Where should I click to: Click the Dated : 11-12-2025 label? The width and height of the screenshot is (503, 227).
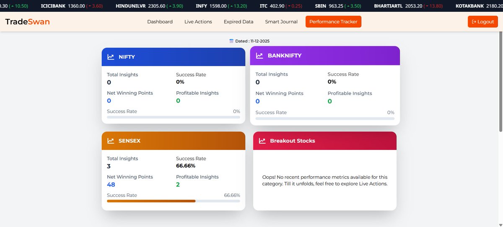(252, 41)
